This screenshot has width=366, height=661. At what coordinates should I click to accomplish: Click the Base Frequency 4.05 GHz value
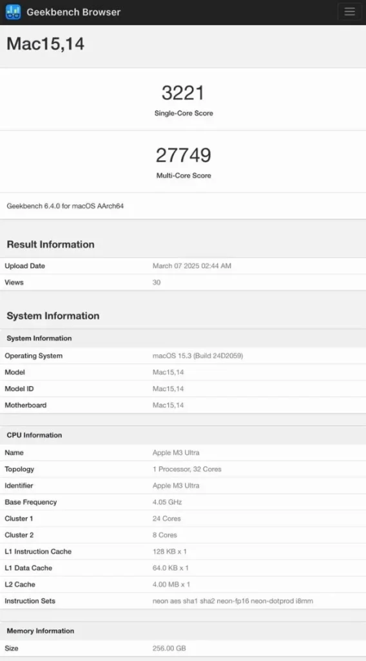pyautogui.click(x=167, y=502)
